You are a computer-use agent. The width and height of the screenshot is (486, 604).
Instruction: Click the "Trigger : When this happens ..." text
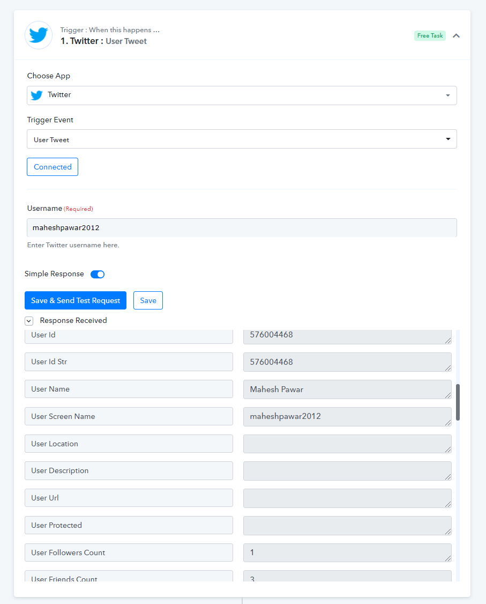point(110,30)
